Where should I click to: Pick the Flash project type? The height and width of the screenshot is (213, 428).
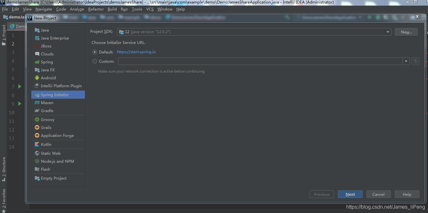(x=58, y=169)
